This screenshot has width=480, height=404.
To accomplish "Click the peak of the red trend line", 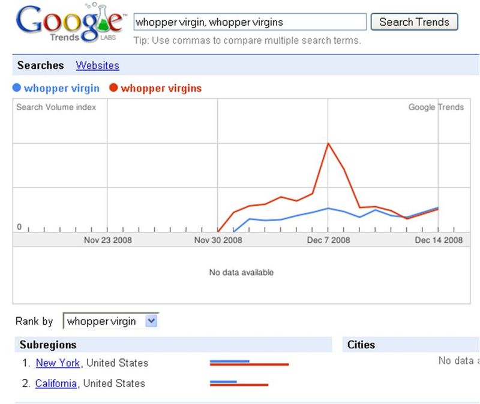I will 328,143.
